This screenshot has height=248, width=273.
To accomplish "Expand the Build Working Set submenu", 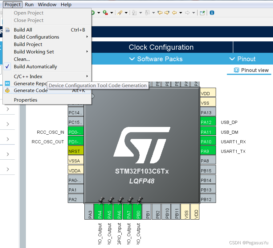I will click(x=47, y=52).
